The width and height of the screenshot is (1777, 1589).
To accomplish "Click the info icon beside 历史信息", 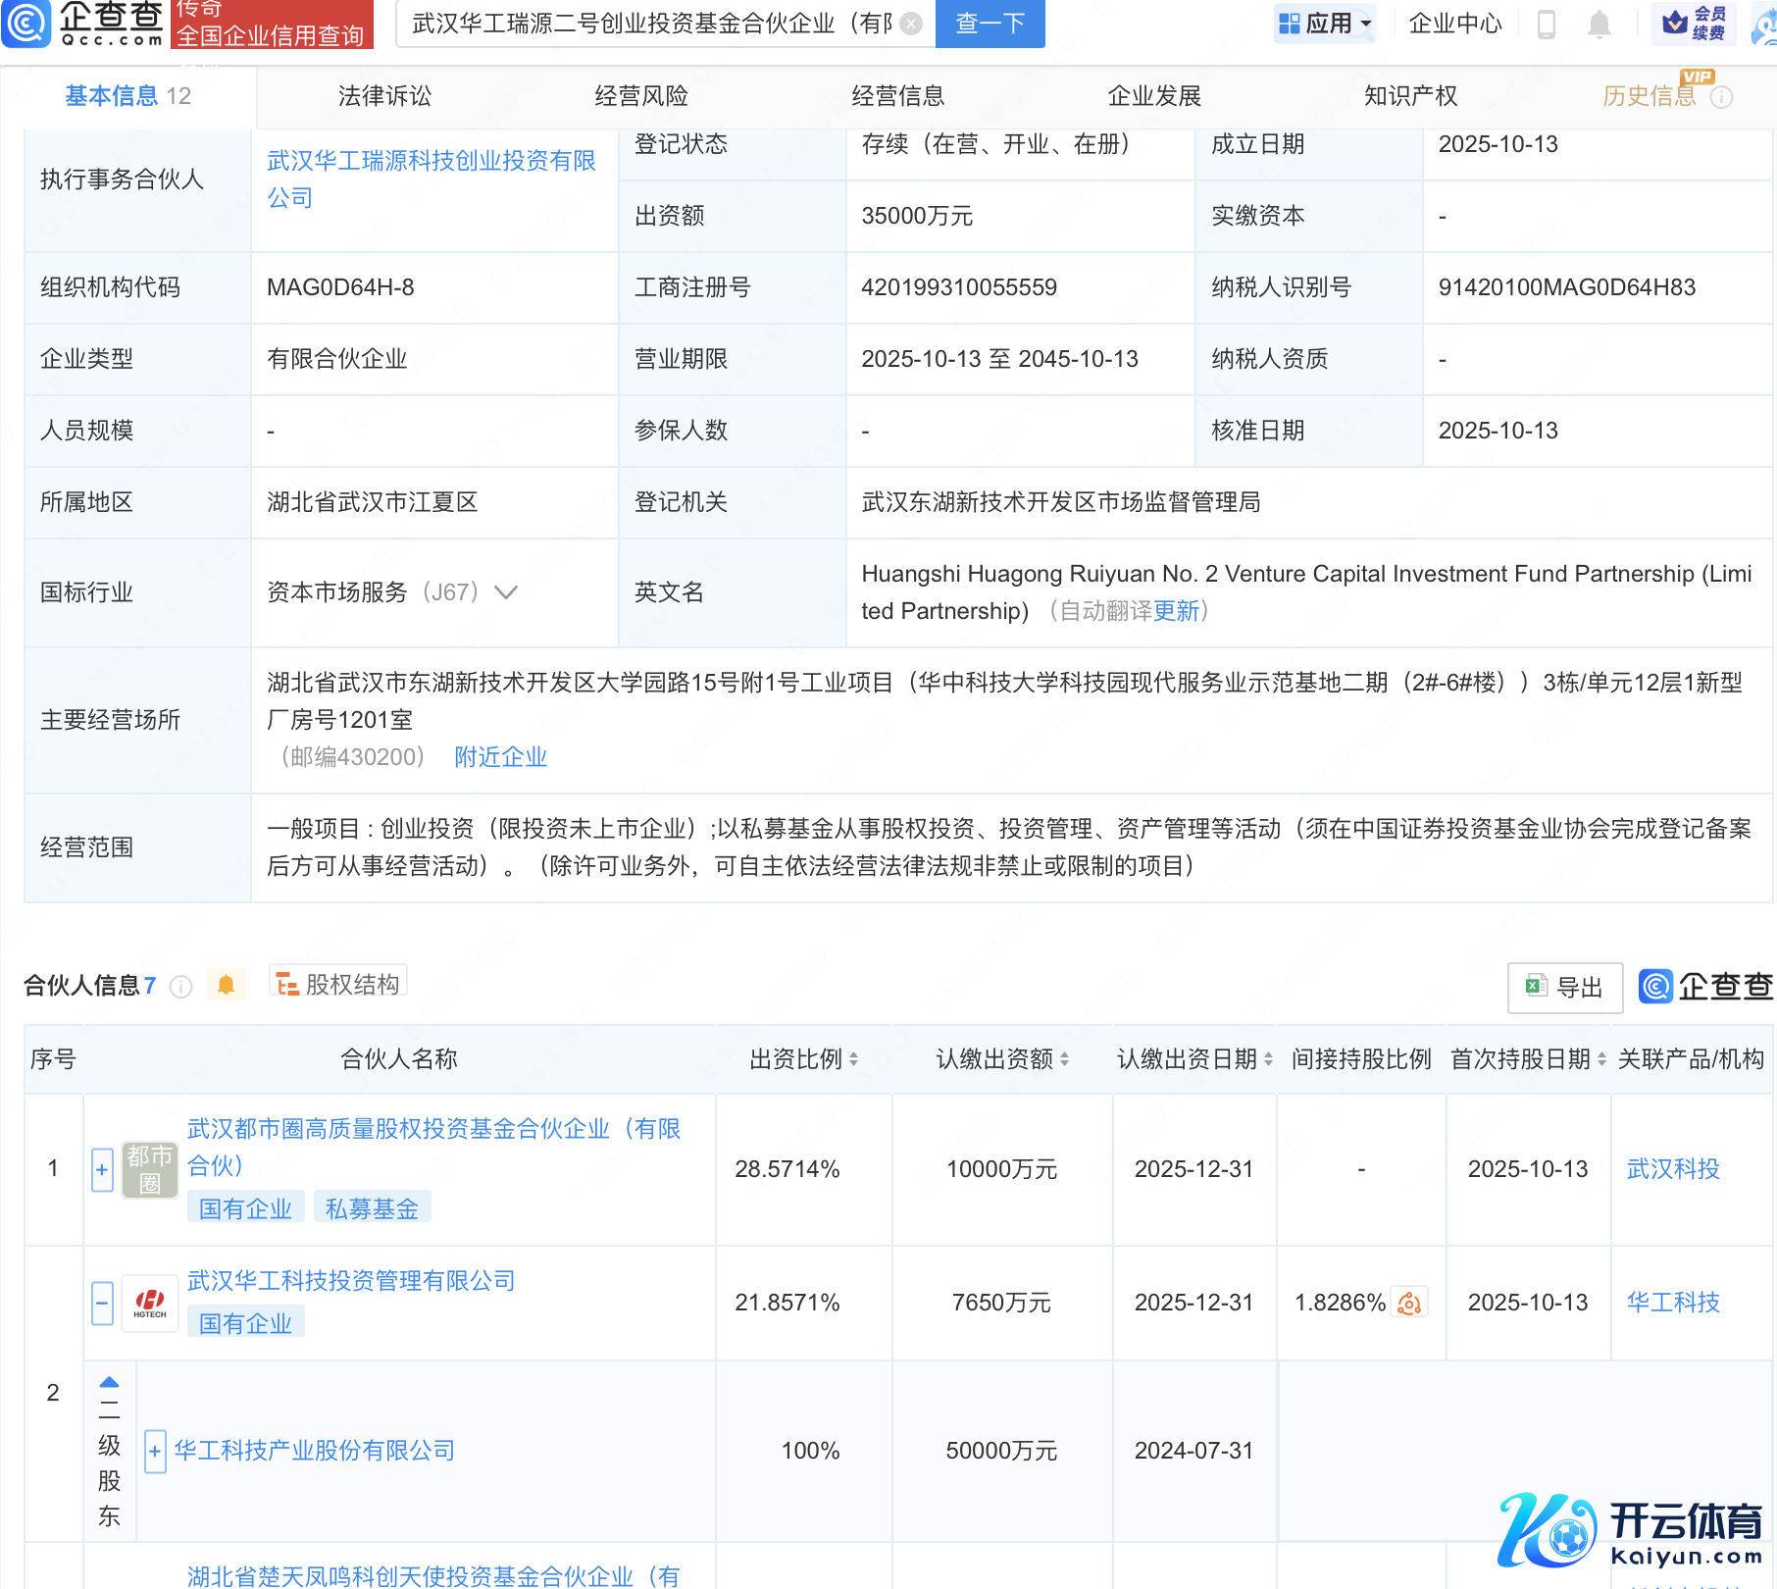I will [1721, 97].
